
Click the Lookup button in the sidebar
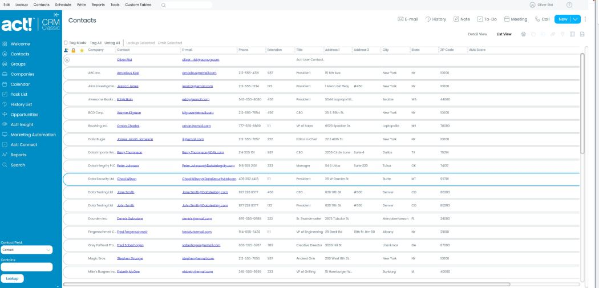12,278
